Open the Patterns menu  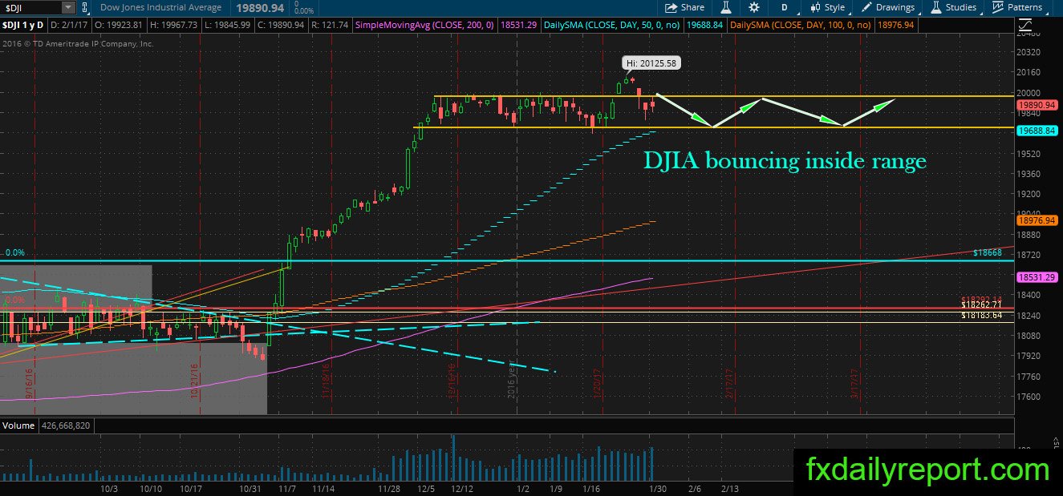pyautogui.click(x=1017, y=7)
